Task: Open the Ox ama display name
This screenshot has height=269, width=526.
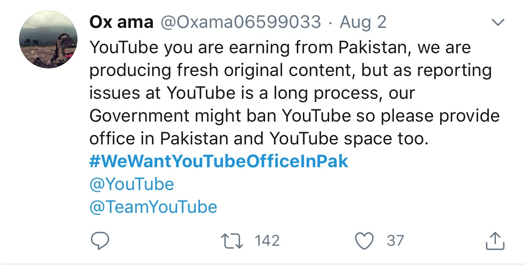Action: click(121, 22)
